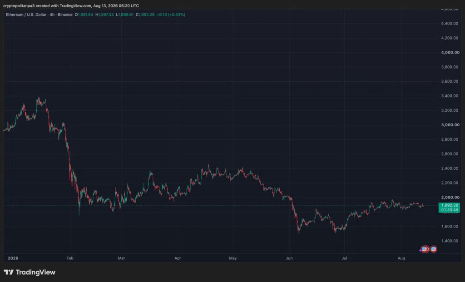Click the 'Ethereum / U.S. Dollar · 4h · Binance' legend title
Viewport: 465px width, 282px height.
click(x=39, y=15)
